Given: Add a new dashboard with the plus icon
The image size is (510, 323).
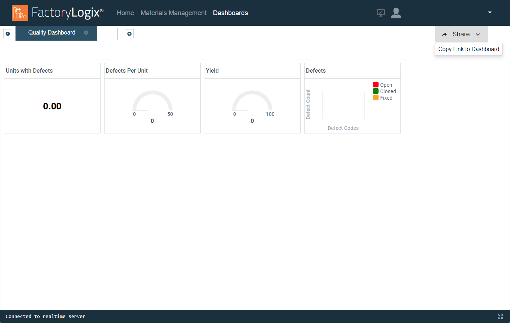Looking at the screenshot, I should (129, 33).
